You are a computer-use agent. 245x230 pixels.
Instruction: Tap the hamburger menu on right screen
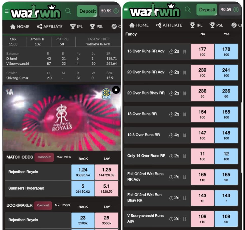(126, 10)
